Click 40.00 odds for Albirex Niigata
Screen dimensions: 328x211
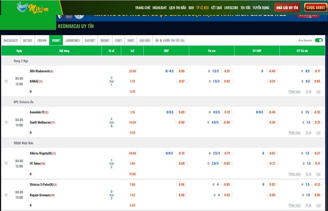[x=133, y=153]
